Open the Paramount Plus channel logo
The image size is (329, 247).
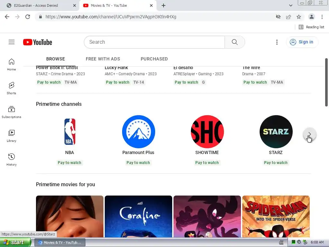(x=138, y=132)
